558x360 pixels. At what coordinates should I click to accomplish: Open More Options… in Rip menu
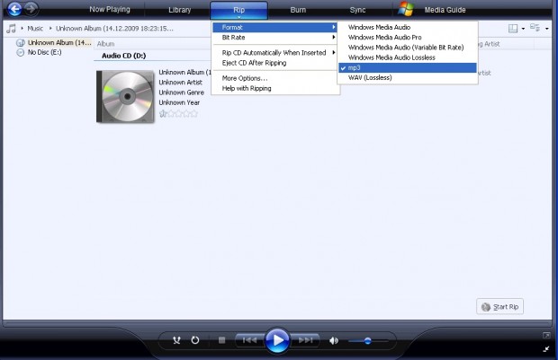click(x=274, y=78)
